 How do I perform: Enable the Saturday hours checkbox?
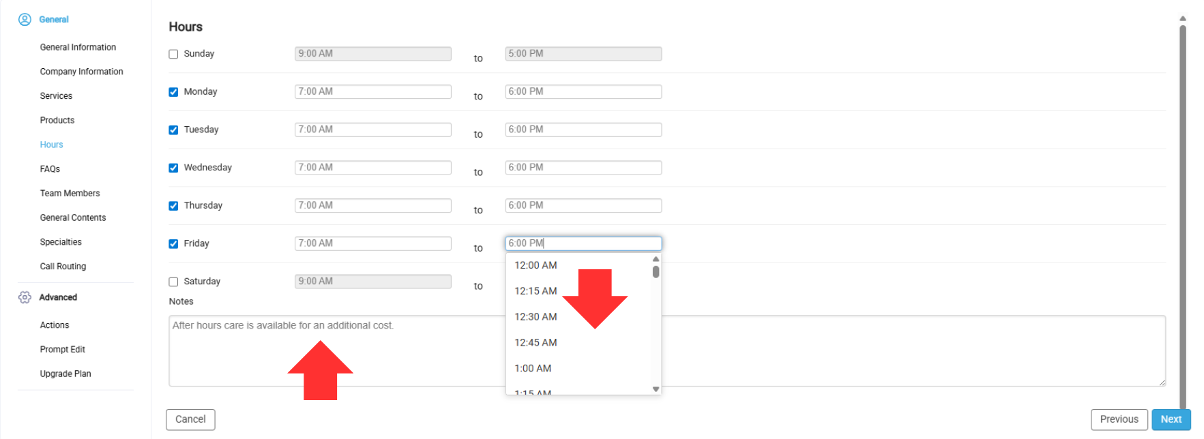coord(173,282)
